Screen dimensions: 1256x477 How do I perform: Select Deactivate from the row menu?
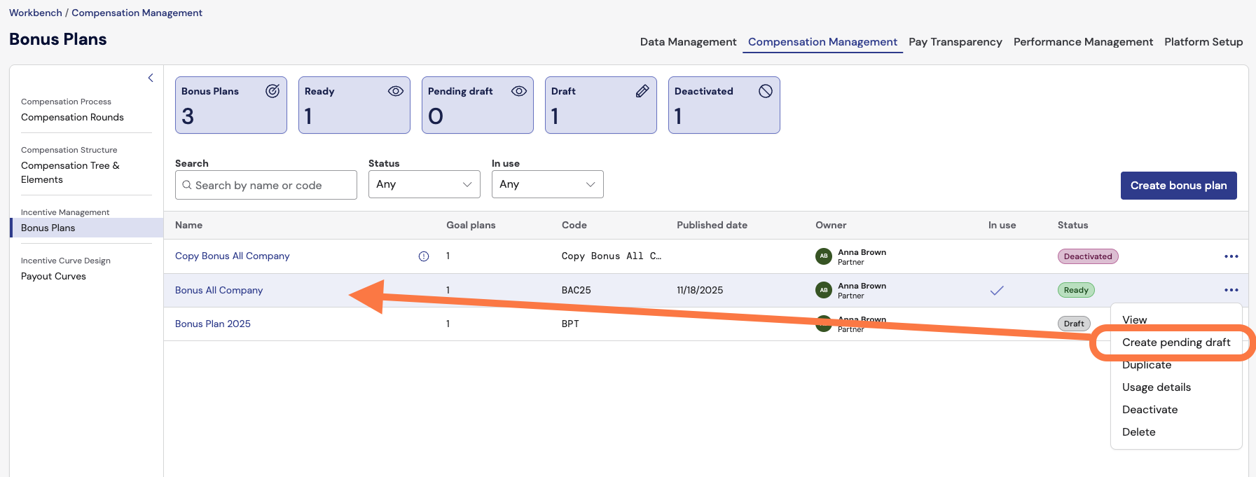(x=1150, y=410)
